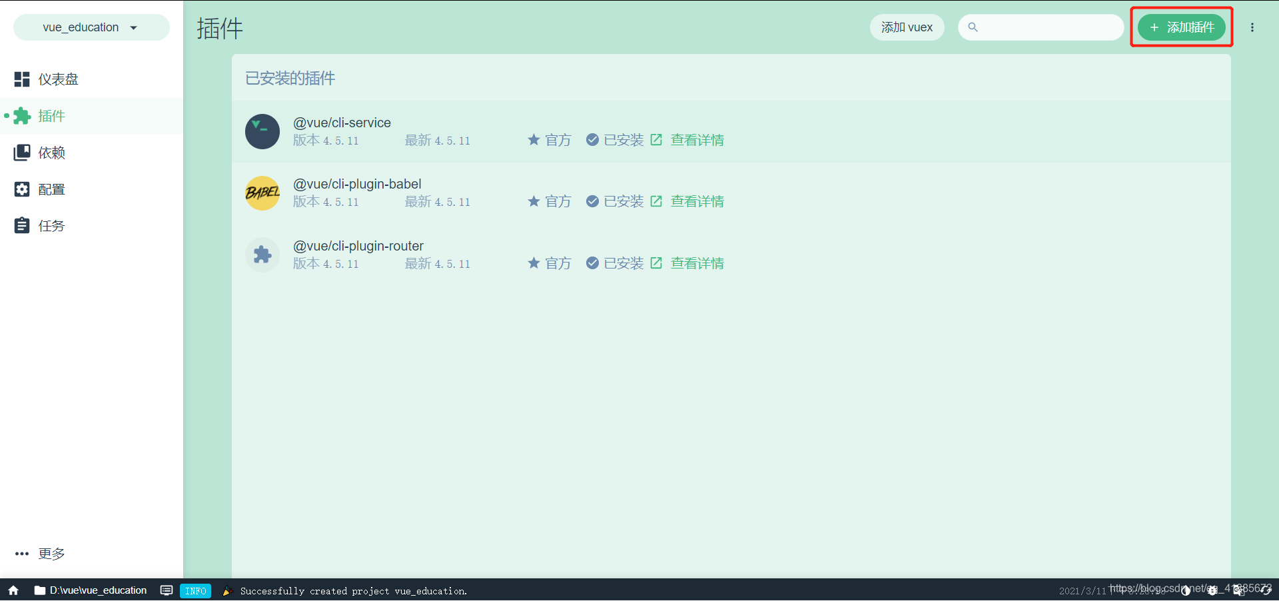The image size is (1279, 601).
Task: Click the @vue/cli-service terminal logo
Action: click(262, 131)
